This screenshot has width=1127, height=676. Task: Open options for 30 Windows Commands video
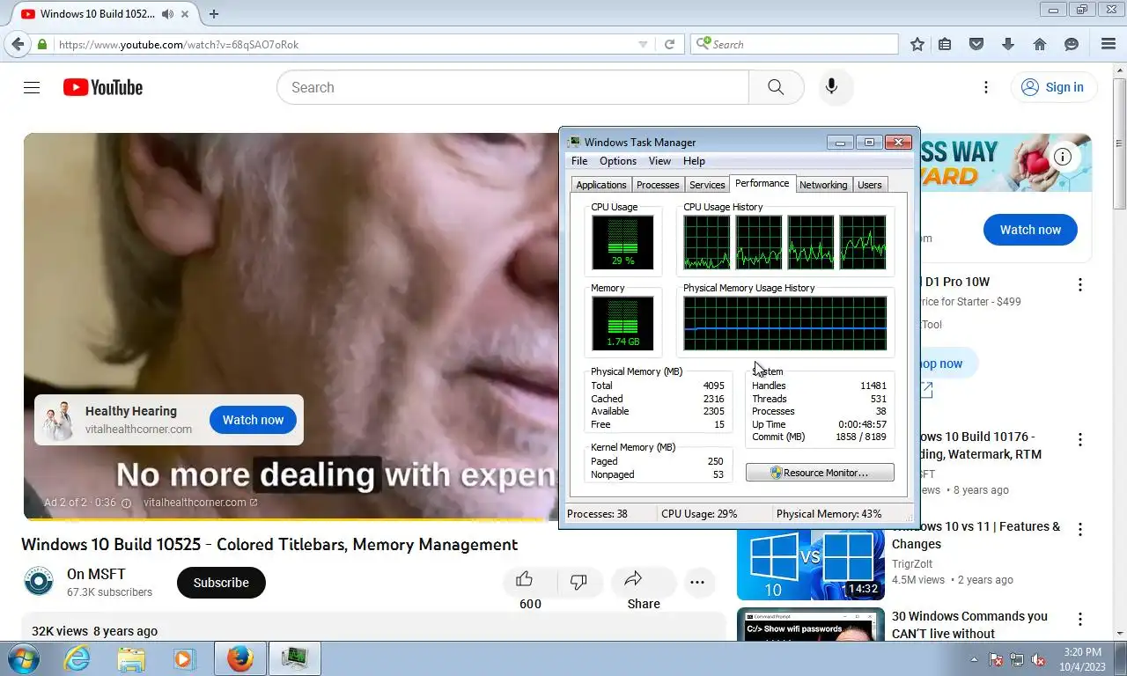pos(1080,619)
